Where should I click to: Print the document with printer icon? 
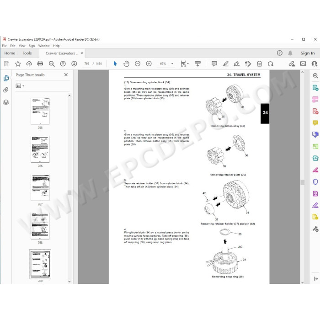(40, 64)
